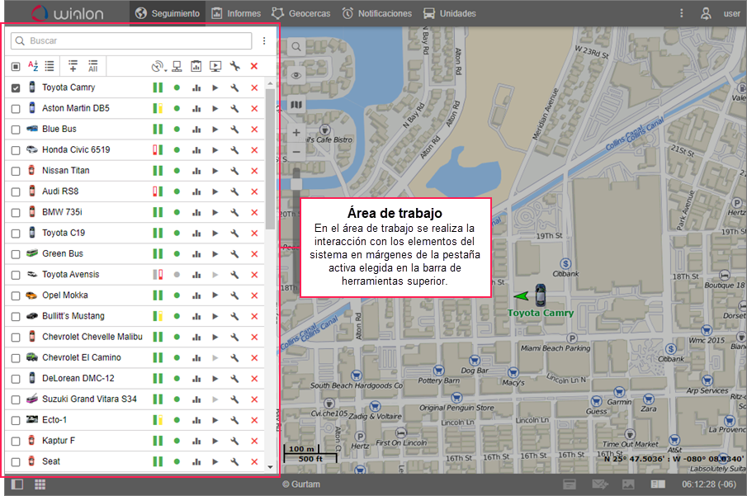Click motion state indicator for Audi RS8
Viewport: 747px width, 496px height.
(x=158, y=191)
